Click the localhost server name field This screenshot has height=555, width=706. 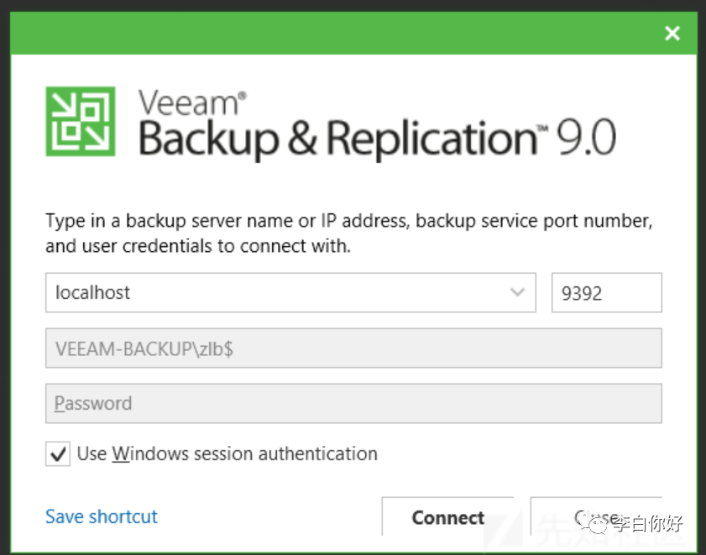290,292
